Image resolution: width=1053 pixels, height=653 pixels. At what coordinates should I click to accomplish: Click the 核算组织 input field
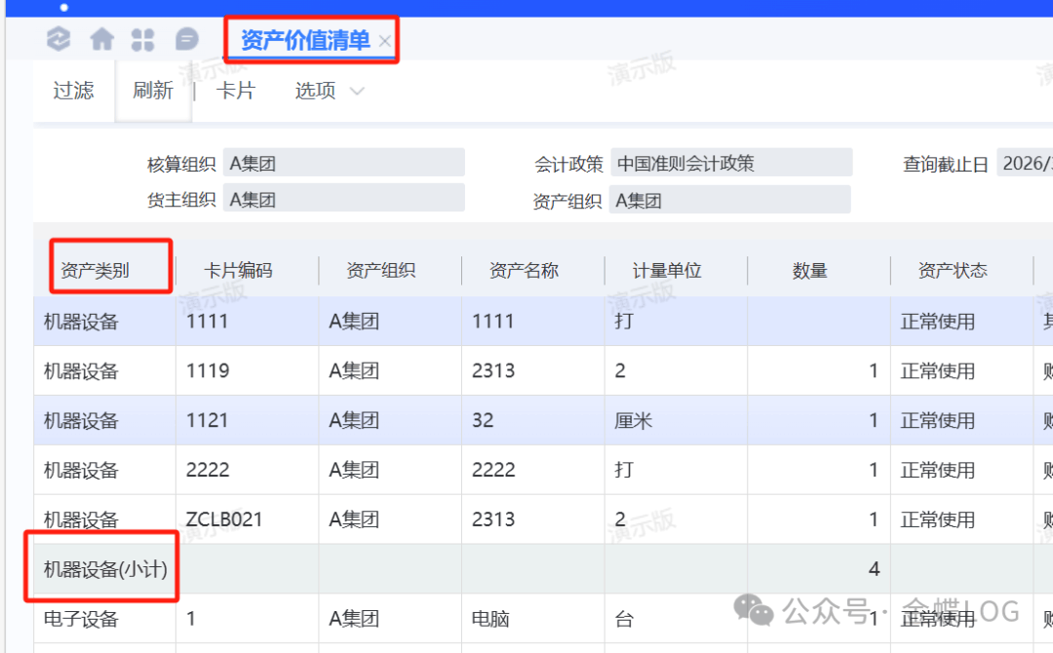(343, 163)
